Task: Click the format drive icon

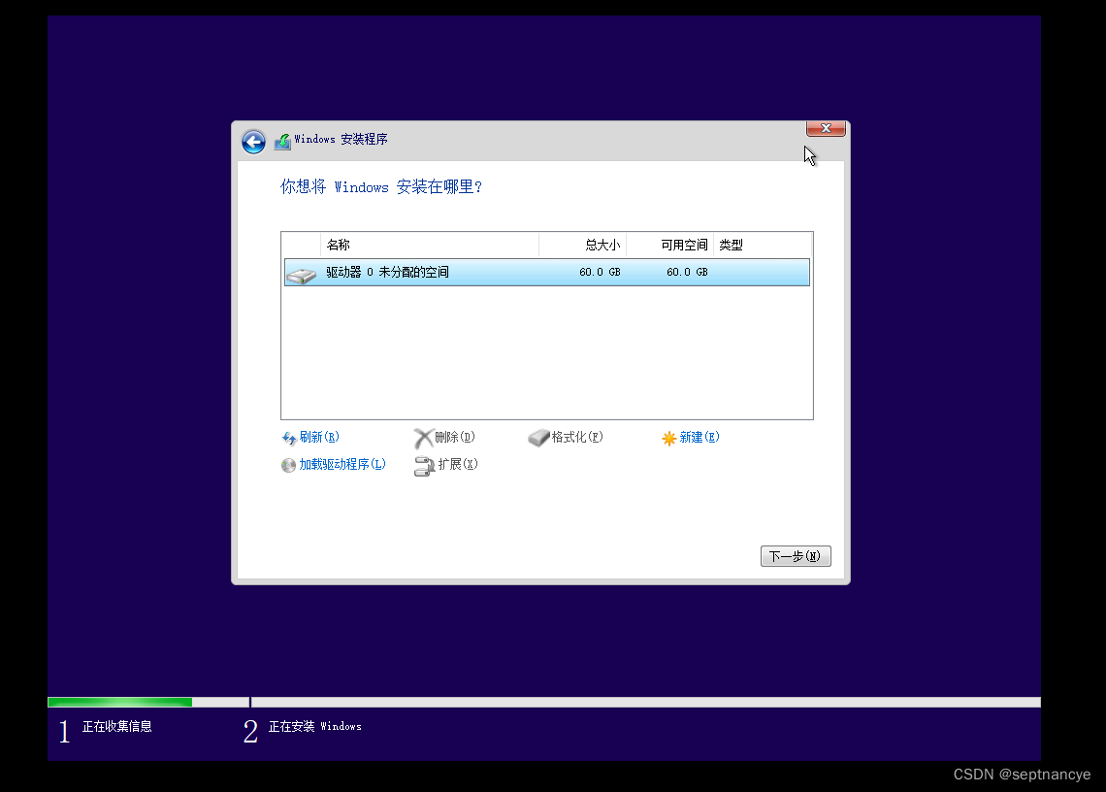Action: (538, 438)
